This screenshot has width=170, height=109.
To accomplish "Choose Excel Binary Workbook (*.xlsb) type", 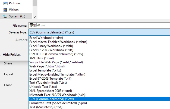I will click(x=99, y=46).
